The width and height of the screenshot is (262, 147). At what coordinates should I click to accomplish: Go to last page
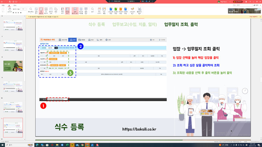point(21,13)
